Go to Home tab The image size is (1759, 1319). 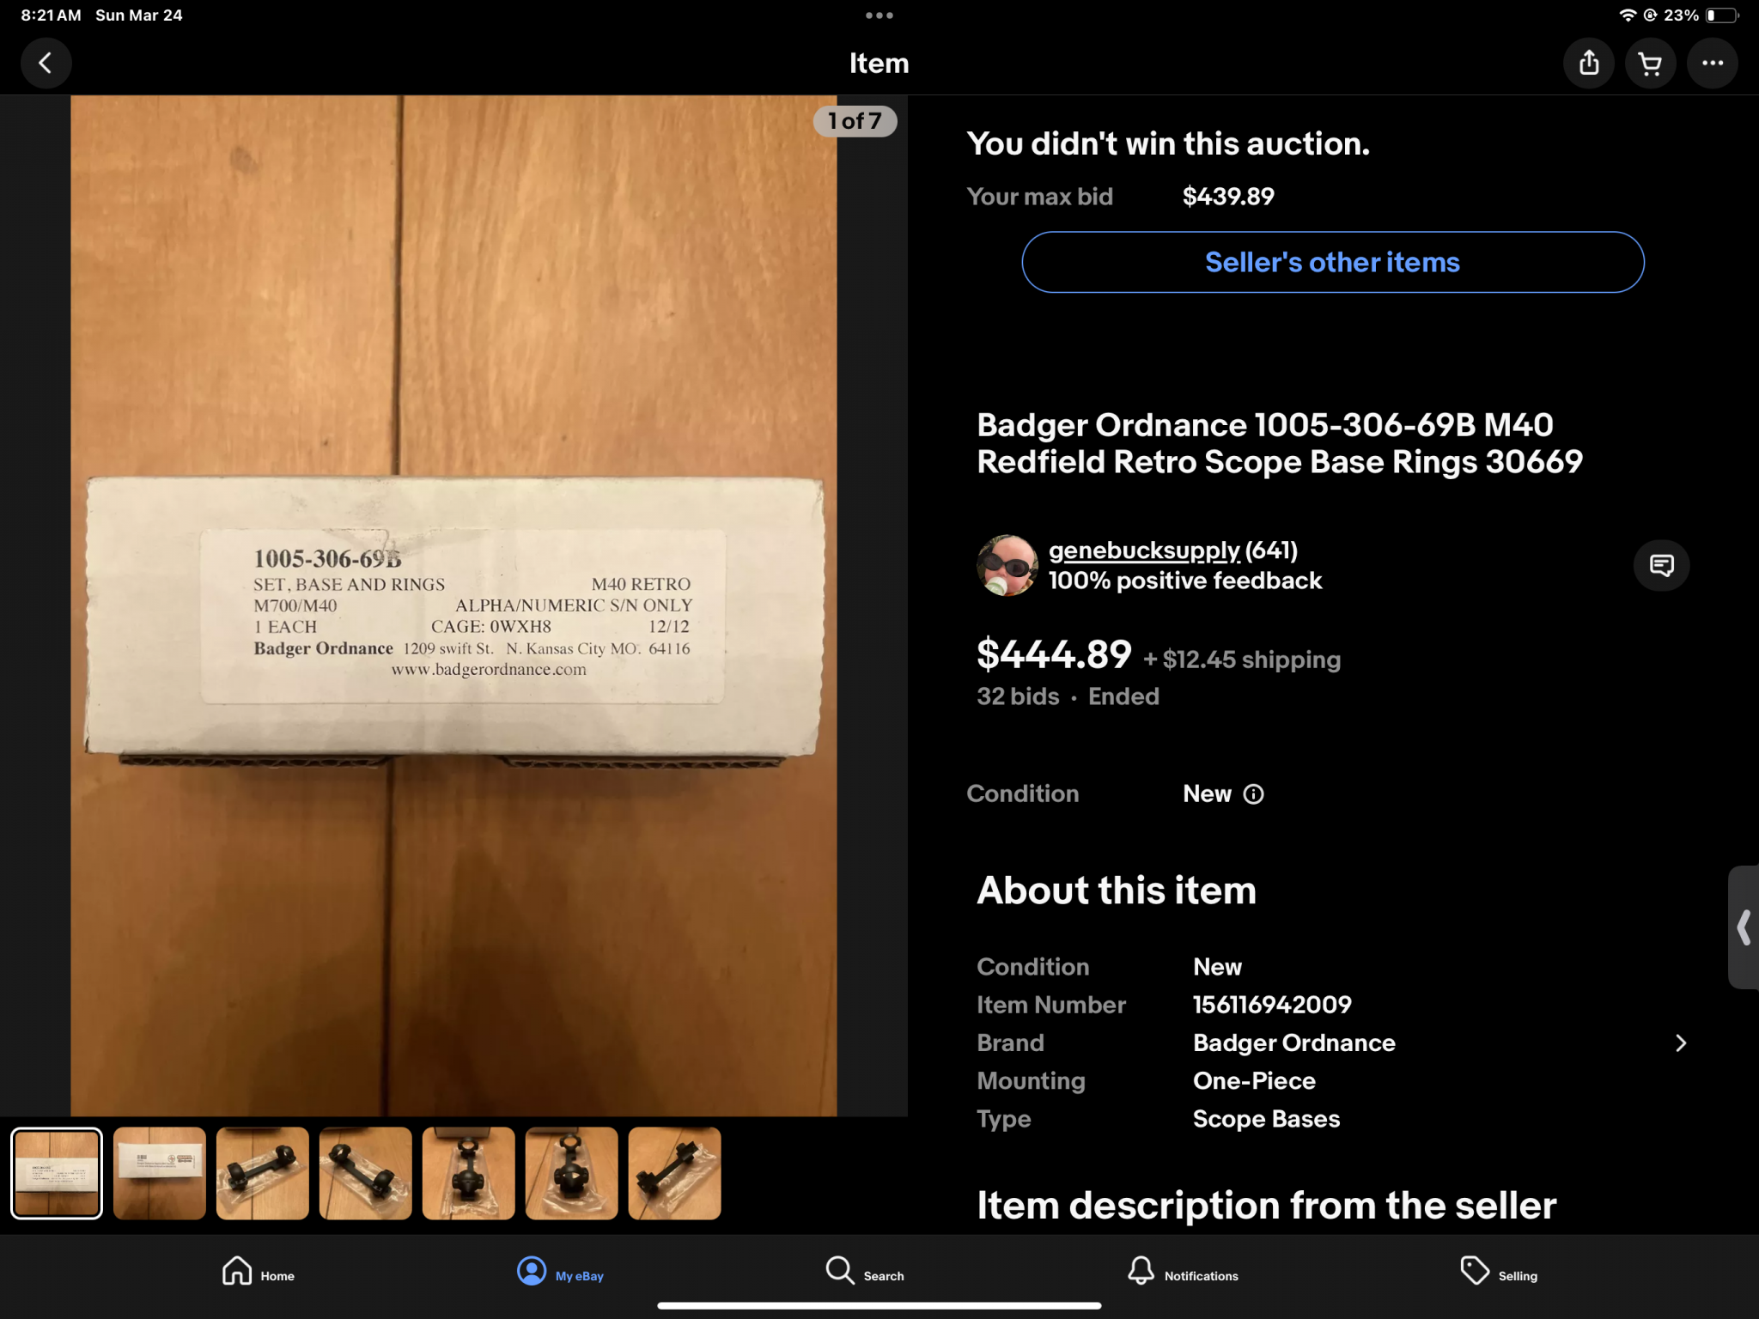coord(259,1273)
